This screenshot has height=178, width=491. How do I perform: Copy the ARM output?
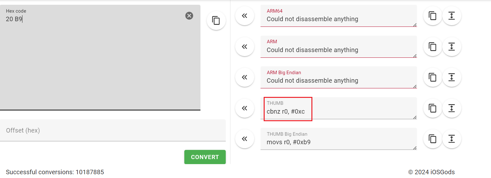[x=432, y=47]
